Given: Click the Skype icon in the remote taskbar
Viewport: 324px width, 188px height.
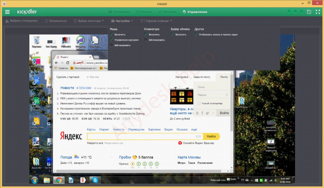Looking at the screenshot, I should click(95, 180).
